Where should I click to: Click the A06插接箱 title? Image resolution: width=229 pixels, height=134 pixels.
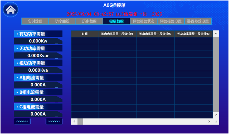coord(114,5)
